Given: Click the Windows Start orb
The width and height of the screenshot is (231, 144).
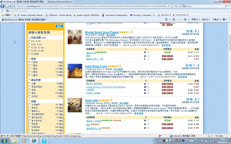Looking at the screenshot, I should coord(5,141).
